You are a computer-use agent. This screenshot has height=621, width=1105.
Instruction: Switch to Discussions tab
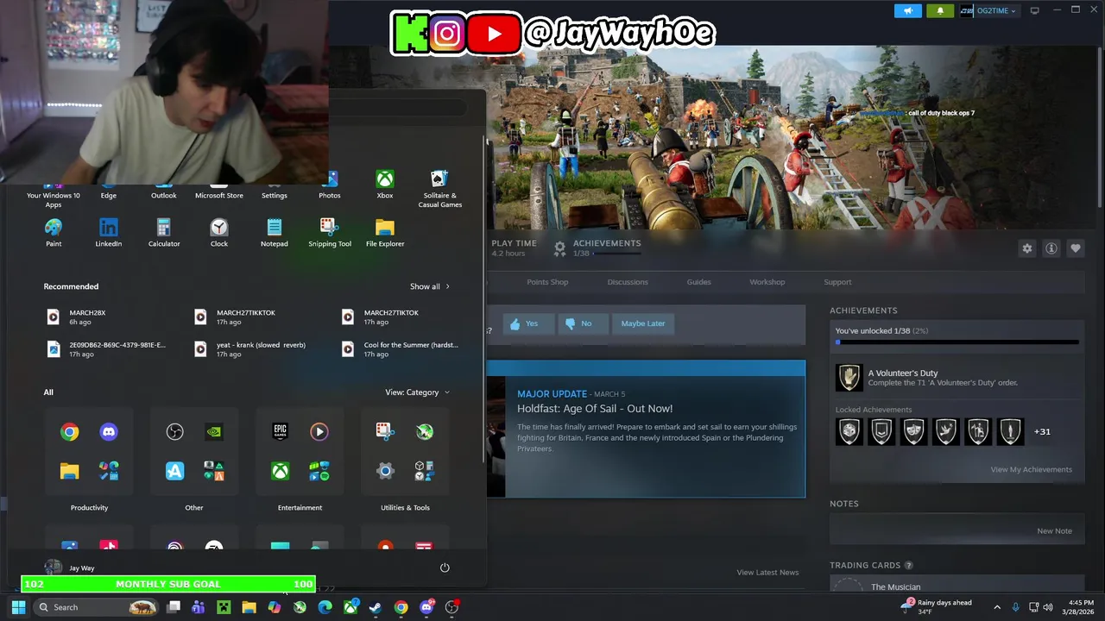pyautogui.click(x=628, y=282)
